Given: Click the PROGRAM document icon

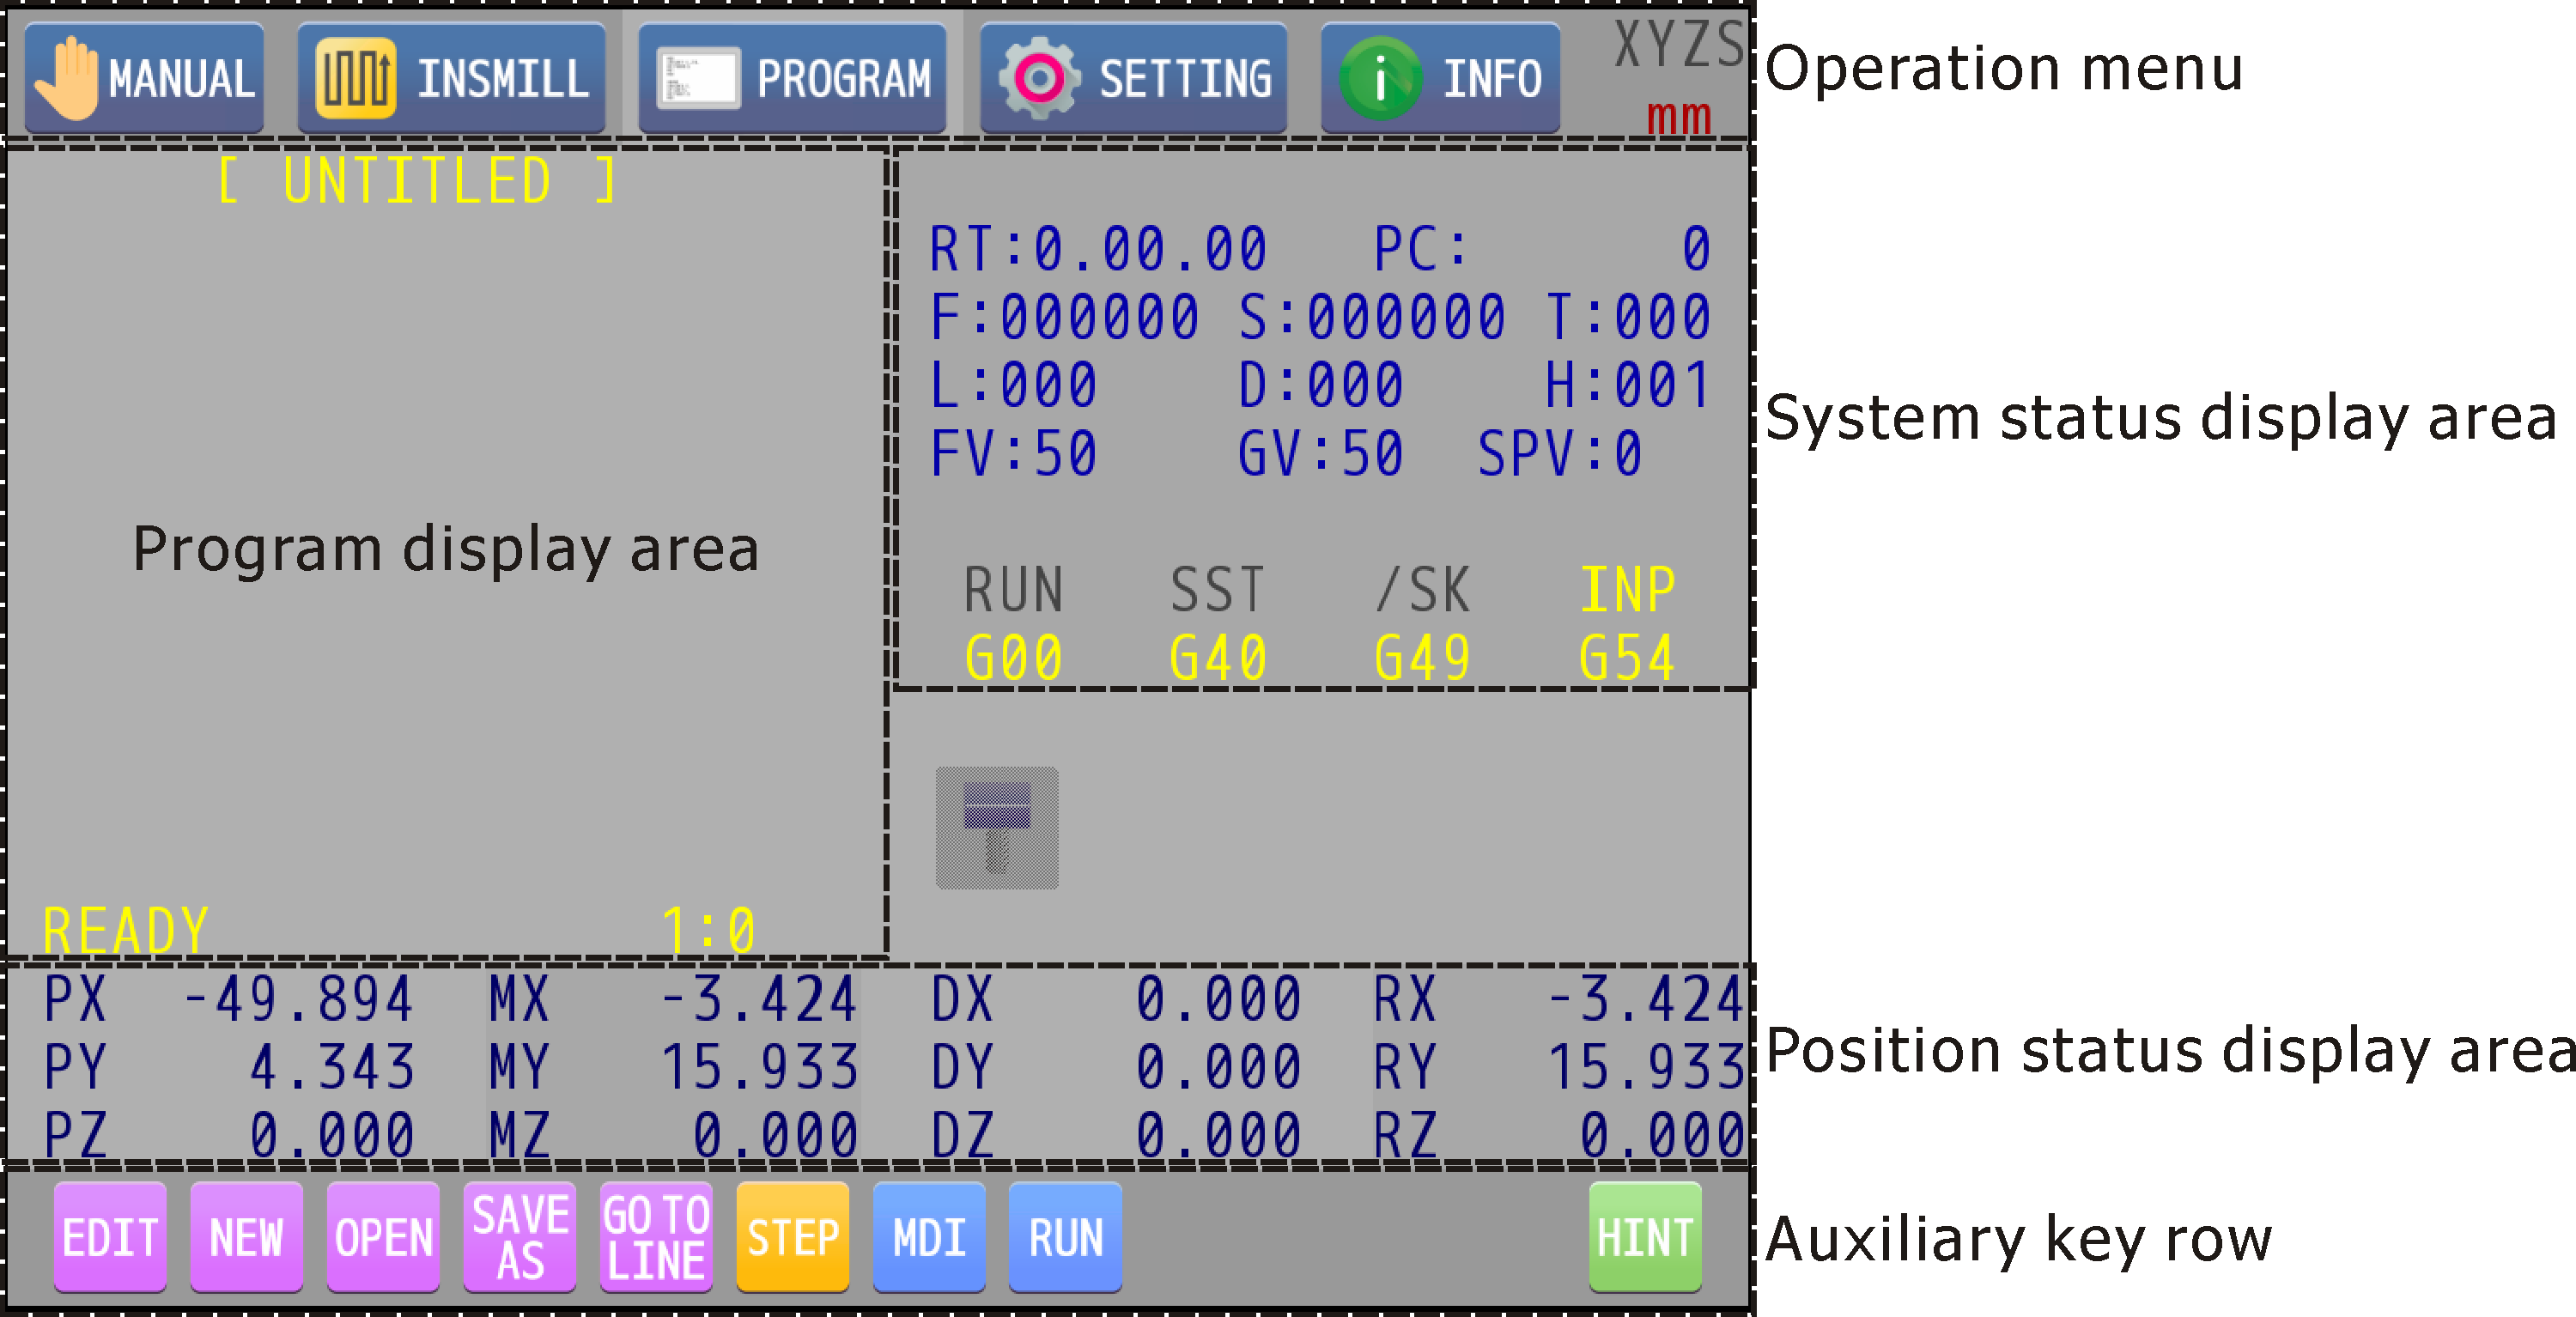Looking at the screenshot, I should (697, 78).
